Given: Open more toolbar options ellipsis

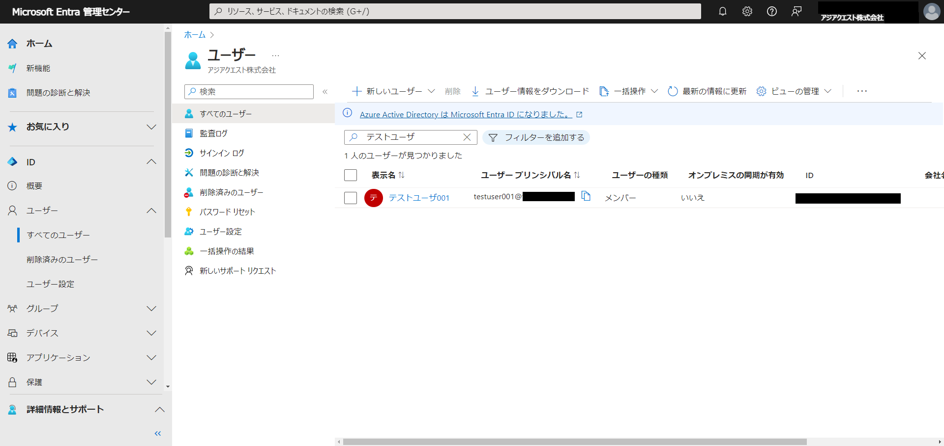Looking at the screenshot, I should 861,91.
